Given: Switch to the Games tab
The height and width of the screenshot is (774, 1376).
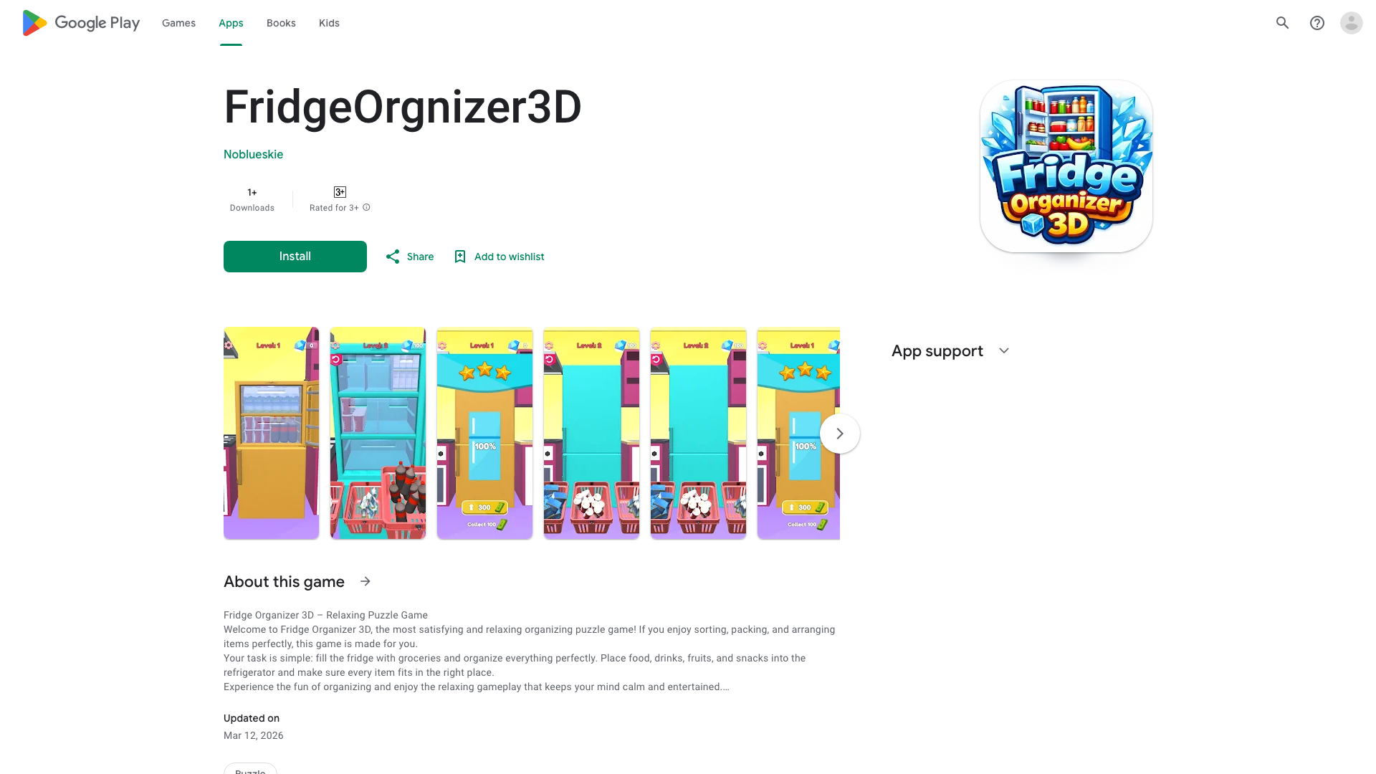Looking at the screenshot, I should pyautogui.click(x=178, y=23).
